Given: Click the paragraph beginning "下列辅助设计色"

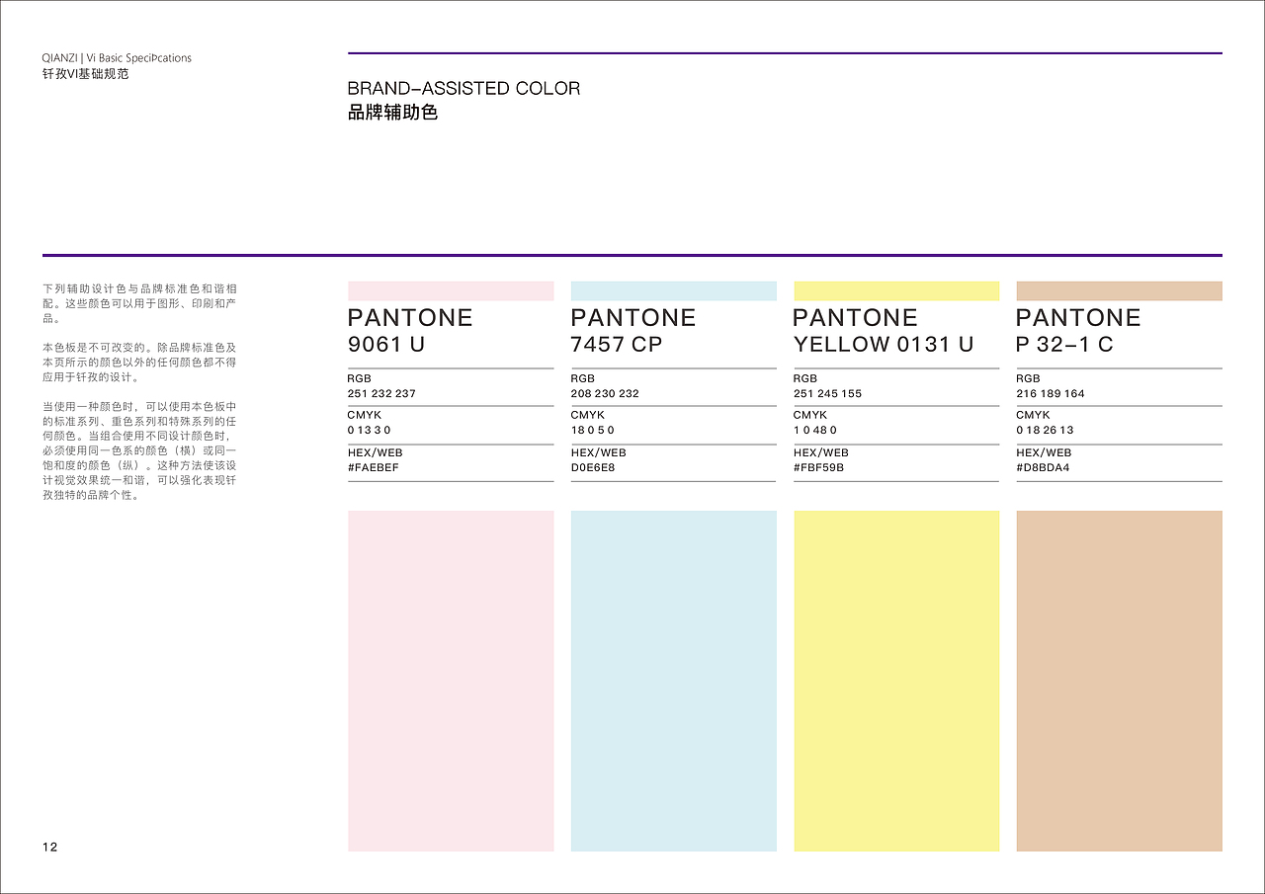Looking at the screenshot, I should click(x=139, y=303).
